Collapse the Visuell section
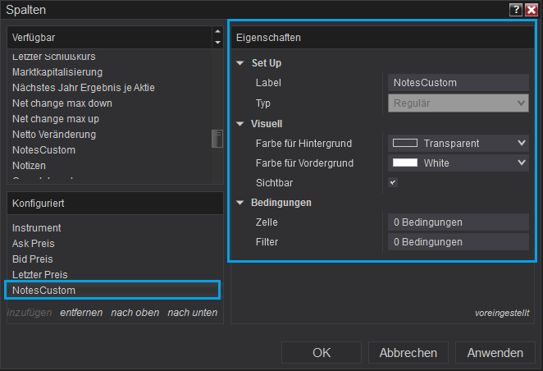The height and width of the screenshot is (371, 543). pos(240,124)
